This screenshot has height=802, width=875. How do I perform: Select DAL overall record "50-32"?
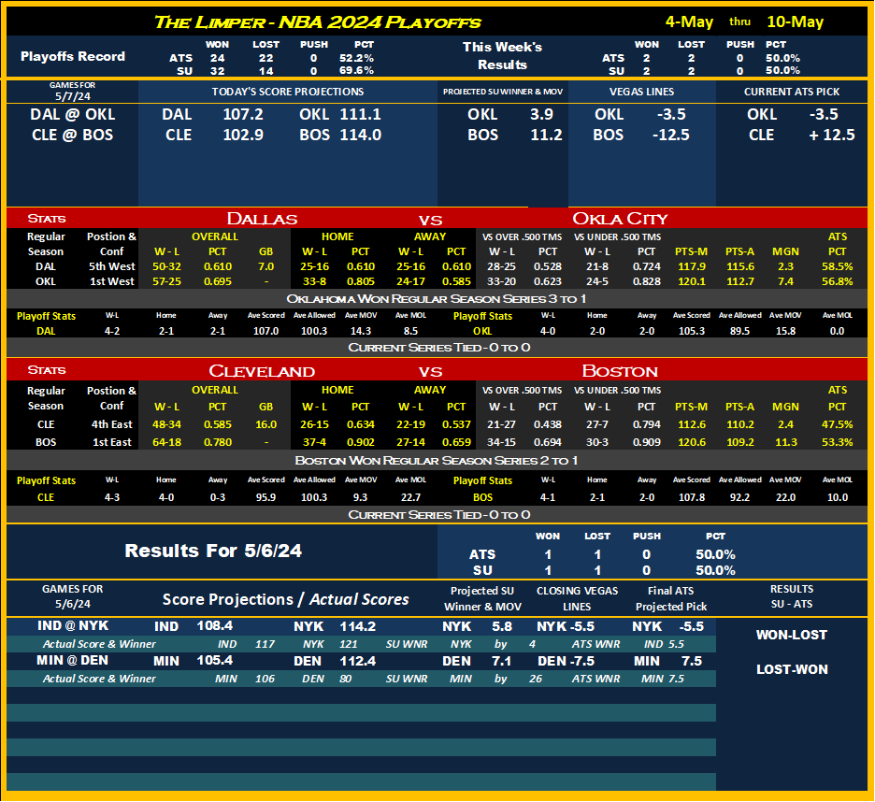point(166,266)
